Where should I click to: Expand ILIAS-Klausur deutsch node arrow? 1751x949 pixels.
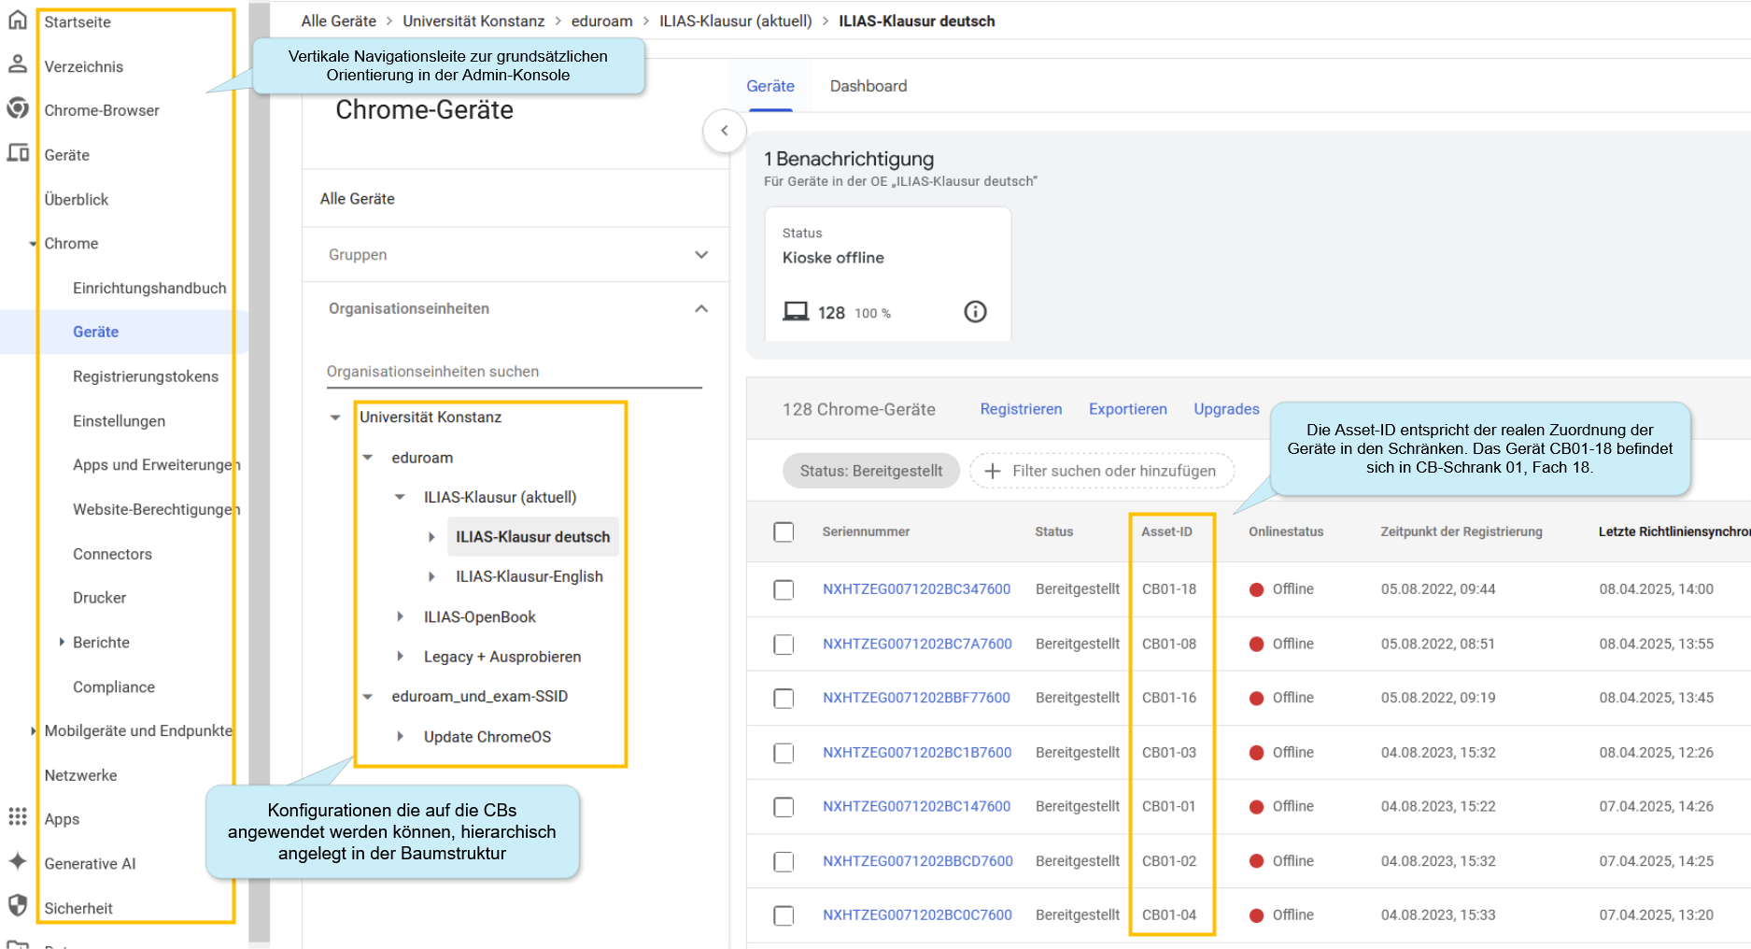[431, 537]
